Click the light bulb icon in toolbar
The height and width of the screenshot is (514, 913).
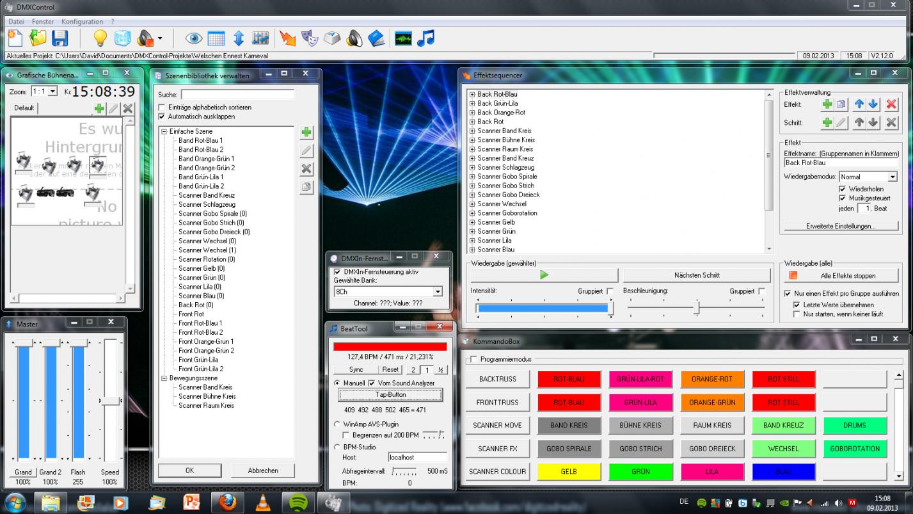point(100,38)
